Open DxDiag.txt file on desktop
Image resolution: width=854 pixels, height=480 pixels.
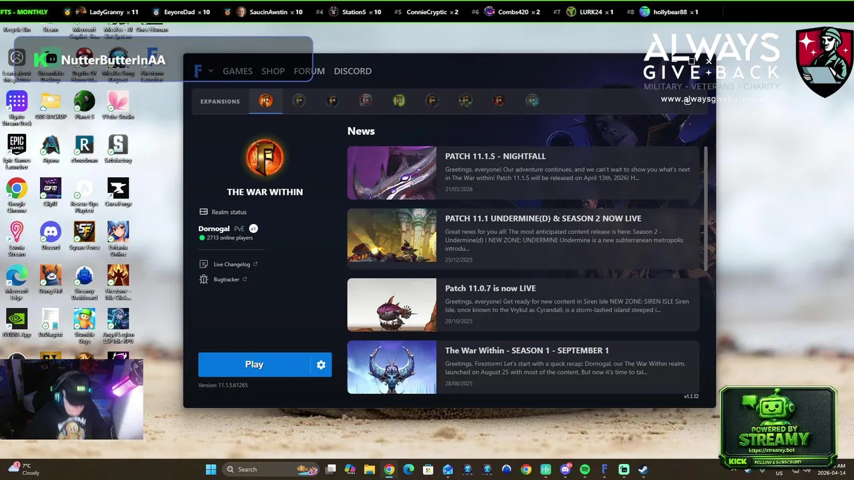[x=51, y=323]
